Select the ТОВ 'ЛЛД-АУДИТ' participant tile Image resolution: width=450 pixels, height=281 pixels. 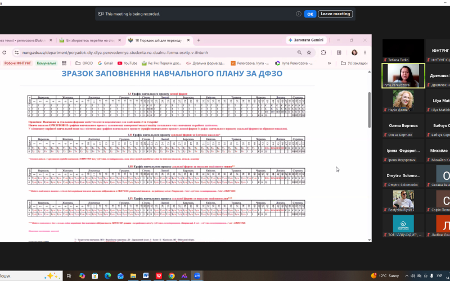point(403,226)
